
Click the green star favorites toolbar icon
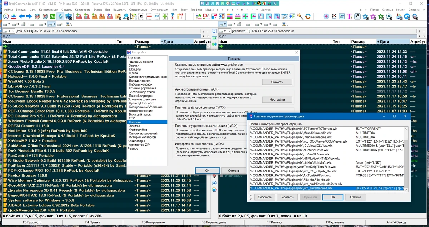pos(381,16)
